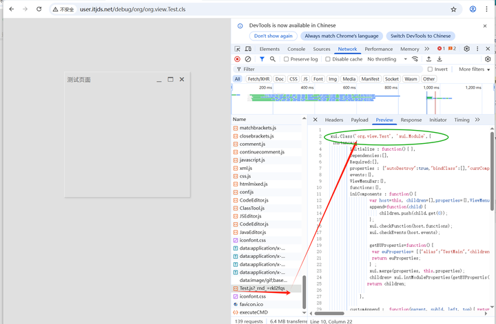This screenshot has width=496, height=324.
Task: Activate DevTools inspect element picker
Action: point(237,49)
